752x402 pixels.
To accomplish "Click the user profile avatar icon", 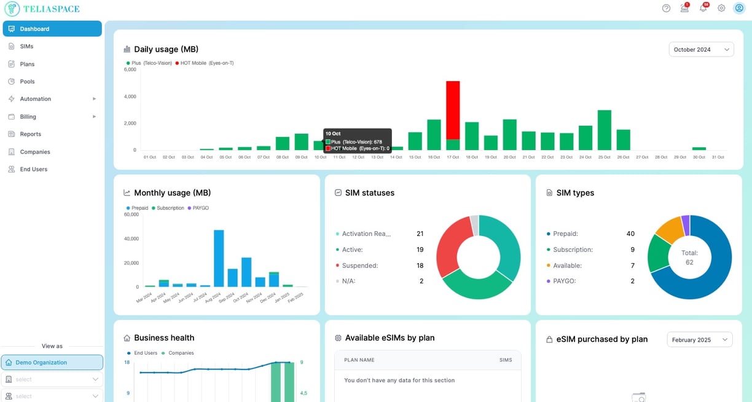I will coord(739,8).
